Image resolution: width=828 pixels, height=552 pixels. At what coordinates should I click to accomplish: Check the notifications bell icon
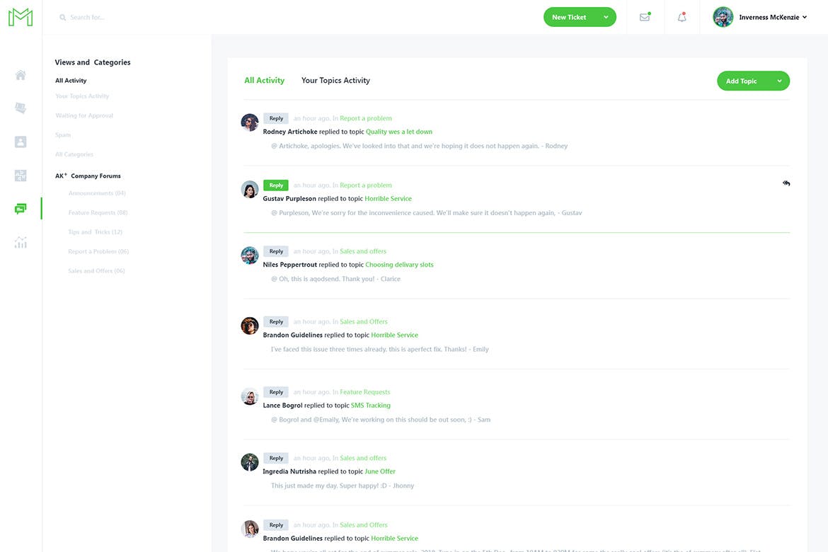tap(682, 17)
